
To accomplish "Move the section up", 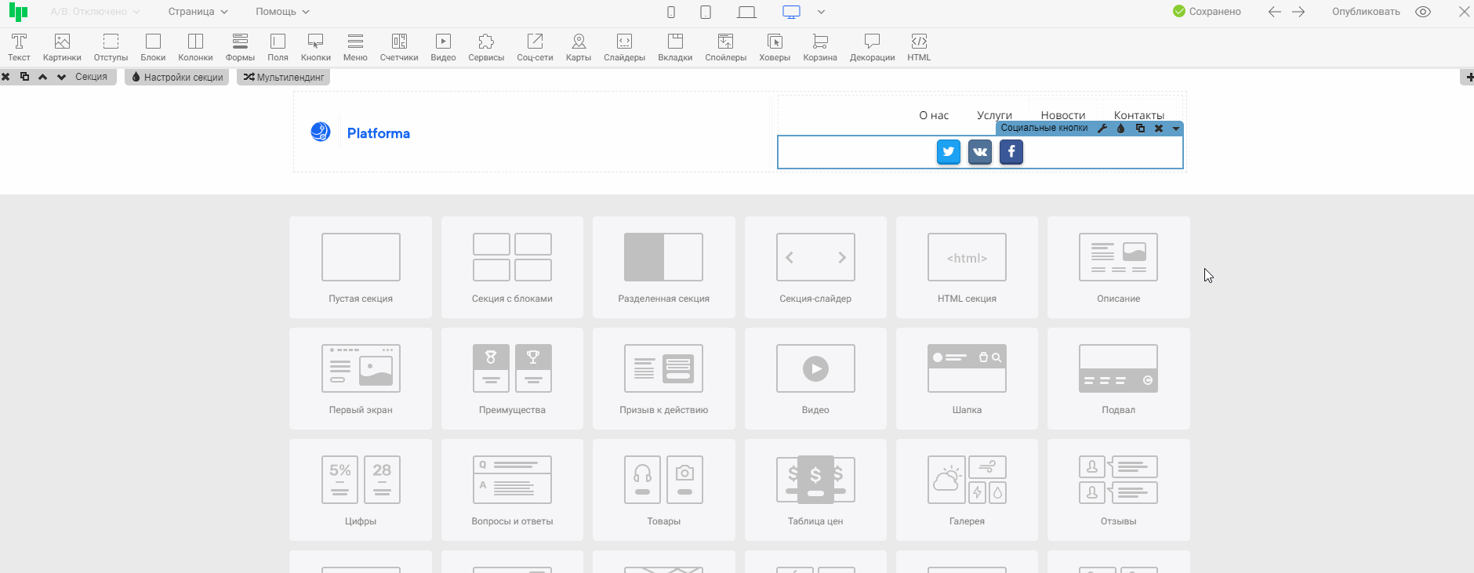I will [43, 77].
